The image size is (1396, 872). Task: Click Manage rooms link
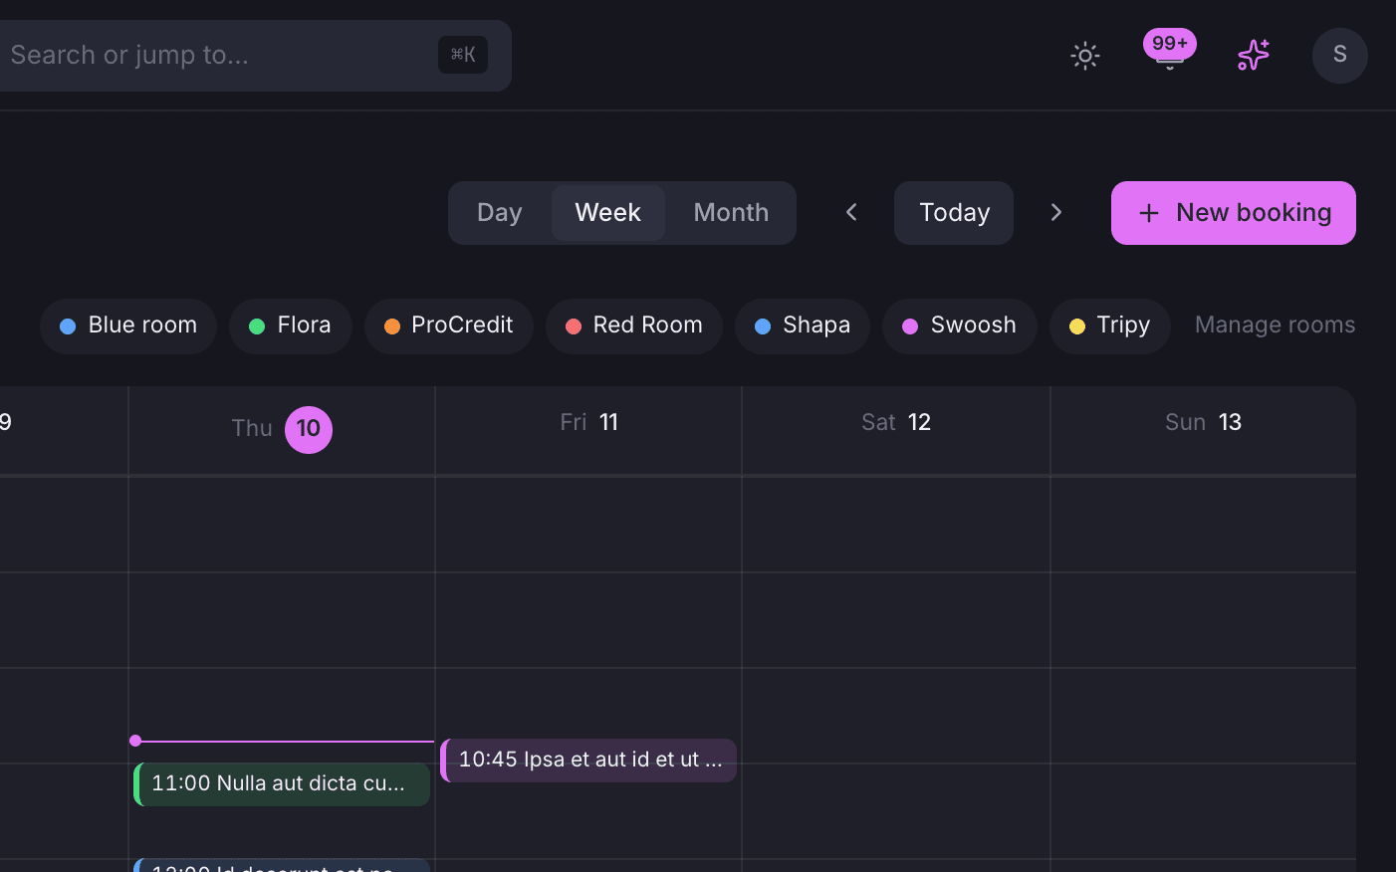(1275, 326)
